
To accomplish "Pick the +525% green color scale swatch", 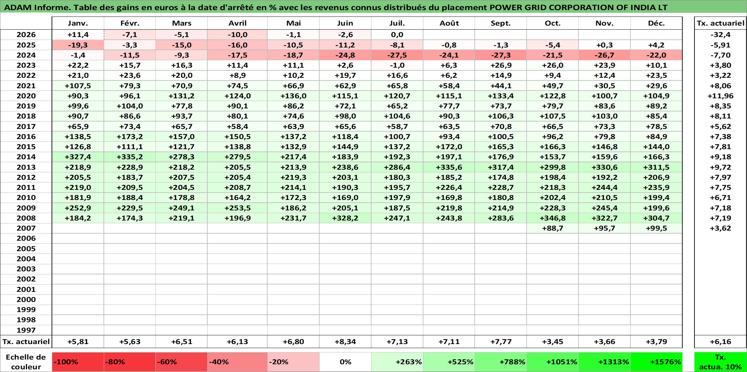I will pos(449,362).
